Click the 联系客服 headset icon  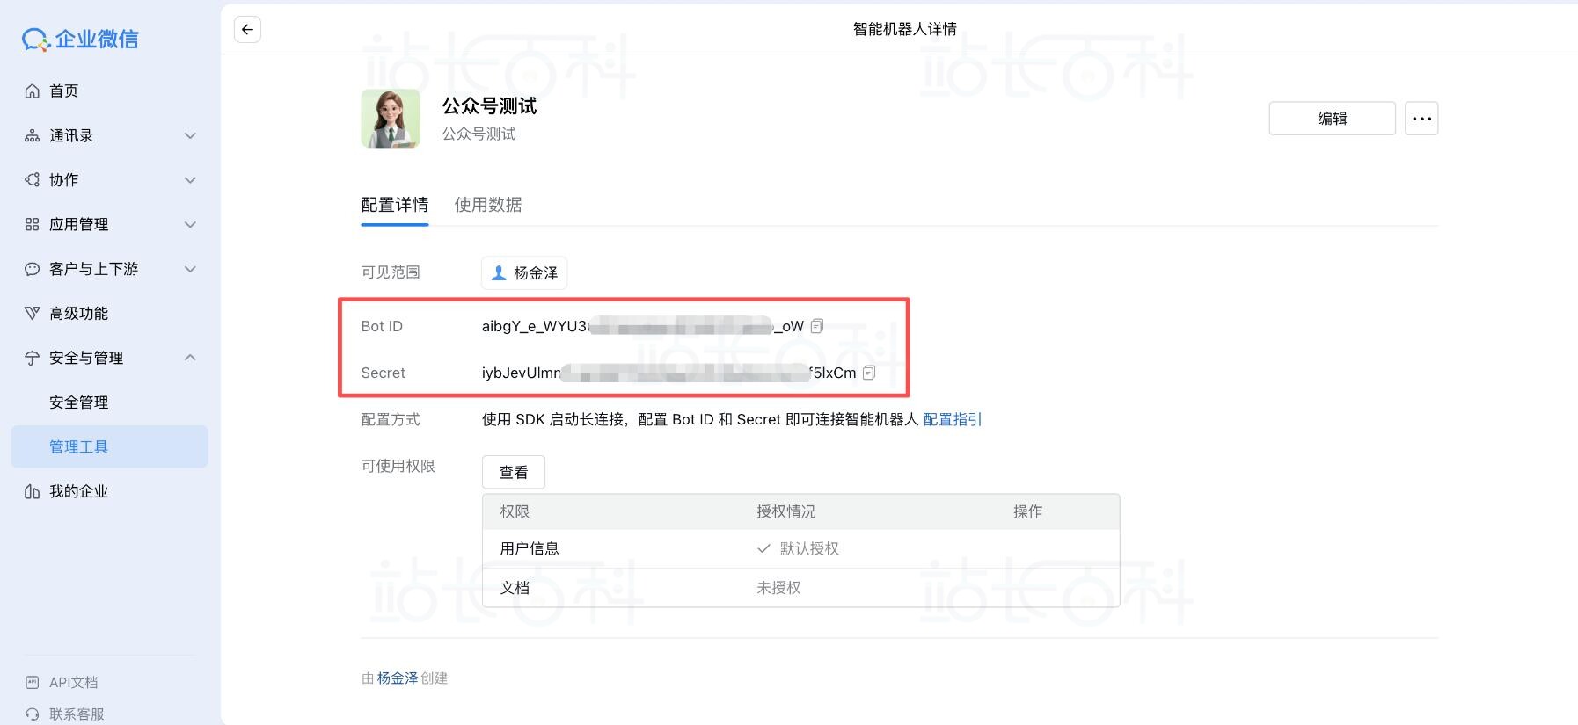click(33, 714)
